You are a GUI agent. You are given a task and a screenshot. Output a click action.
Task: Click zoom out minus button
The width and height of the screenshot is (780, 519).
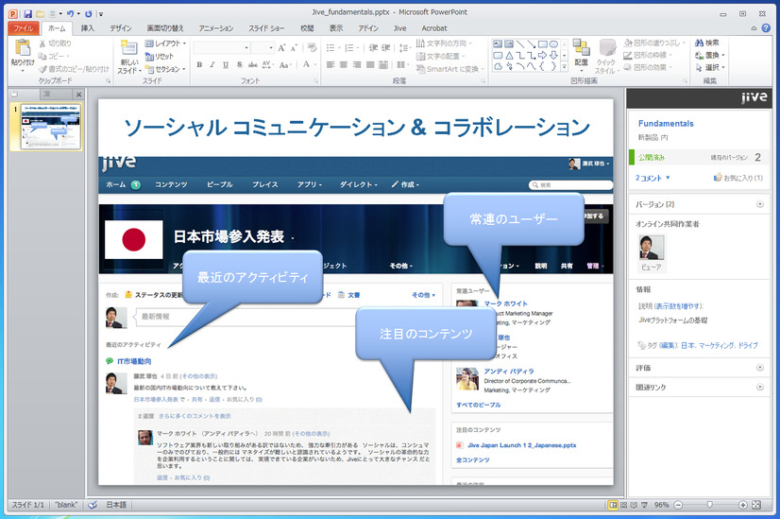coord(678,505)
